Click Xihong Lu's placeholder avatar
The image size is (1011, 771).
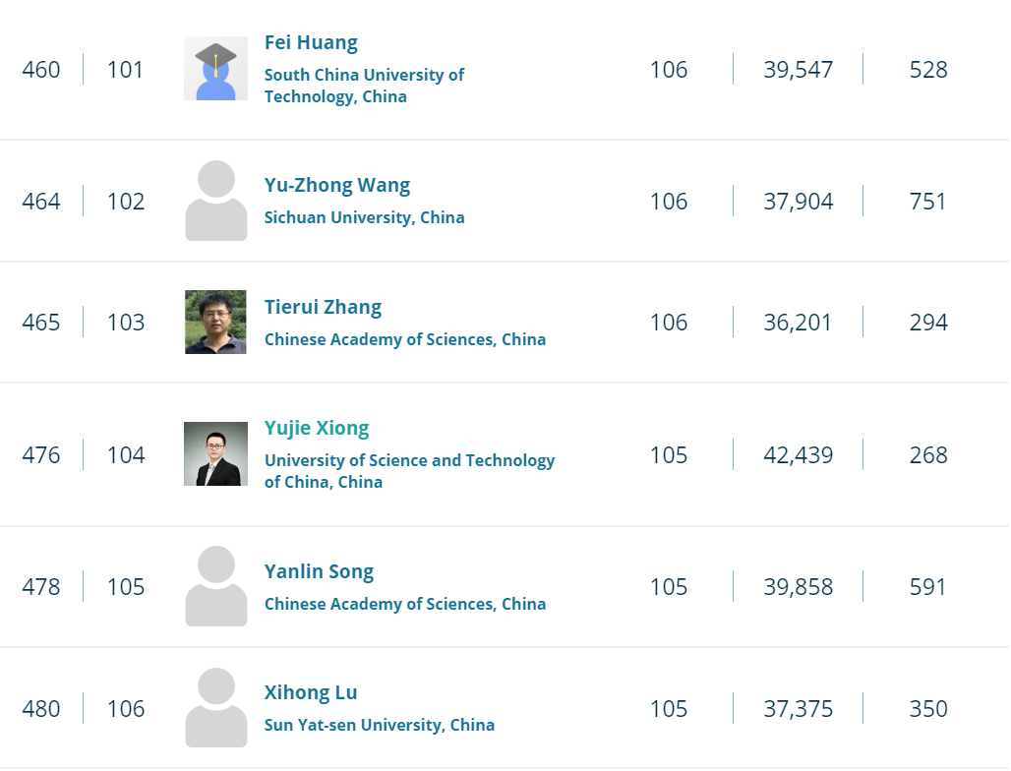pyautogui.click(x=215, y=708)
